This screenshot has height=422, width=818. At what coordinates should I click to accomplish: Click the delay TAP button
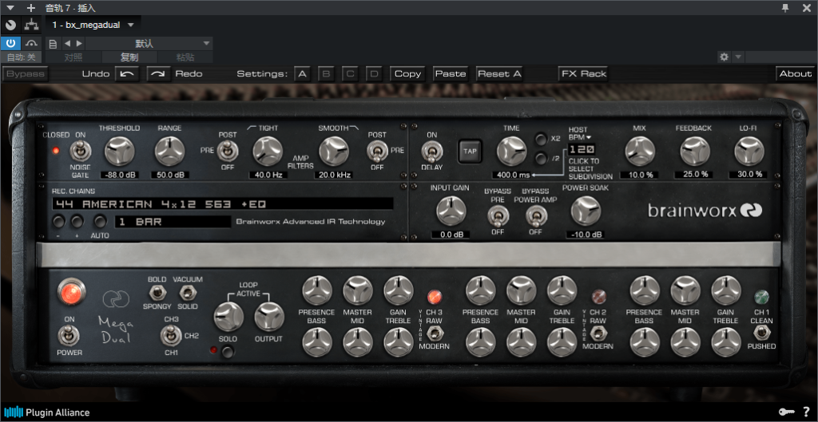pyautogui.click(x=470, y=151)
